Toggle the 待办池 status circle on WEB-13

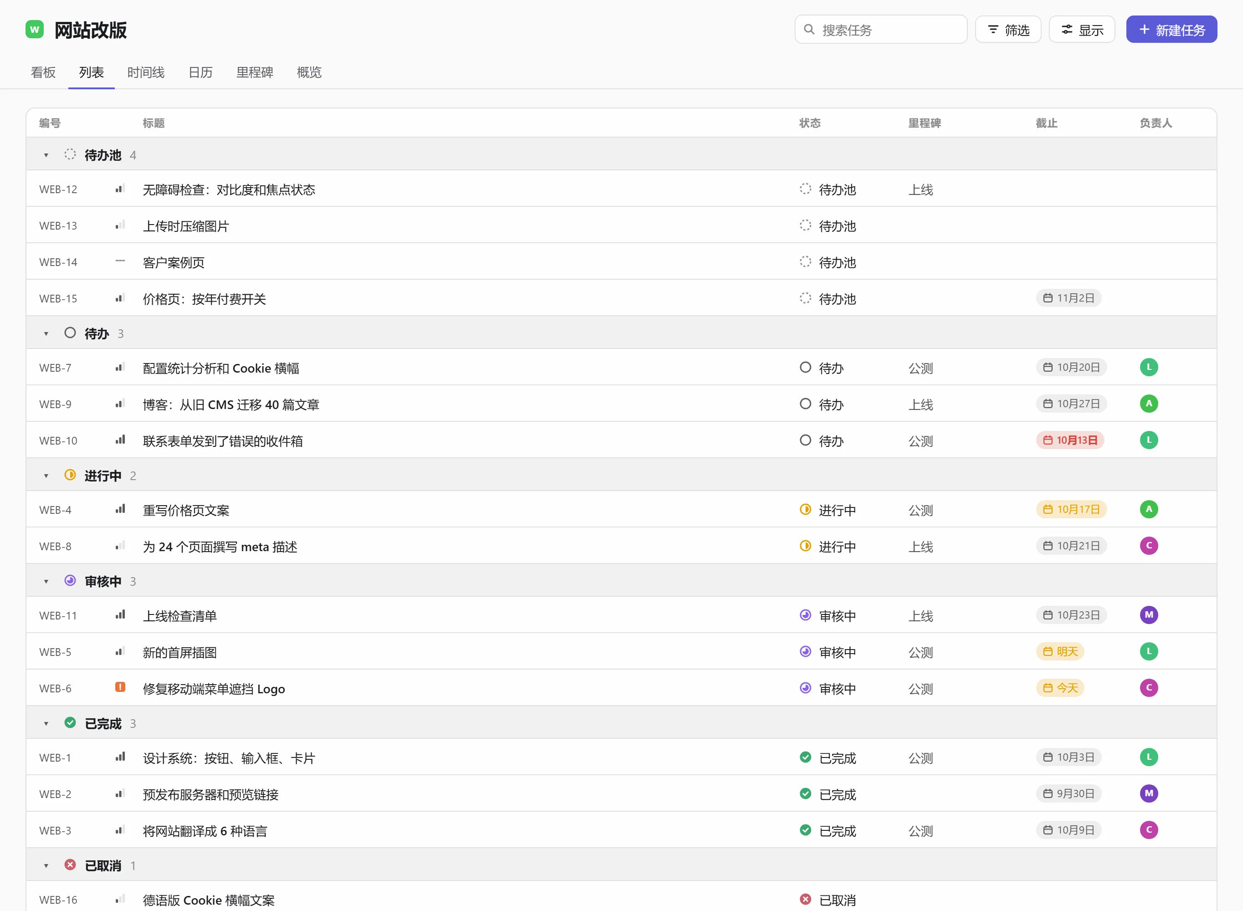pos(805,225)
